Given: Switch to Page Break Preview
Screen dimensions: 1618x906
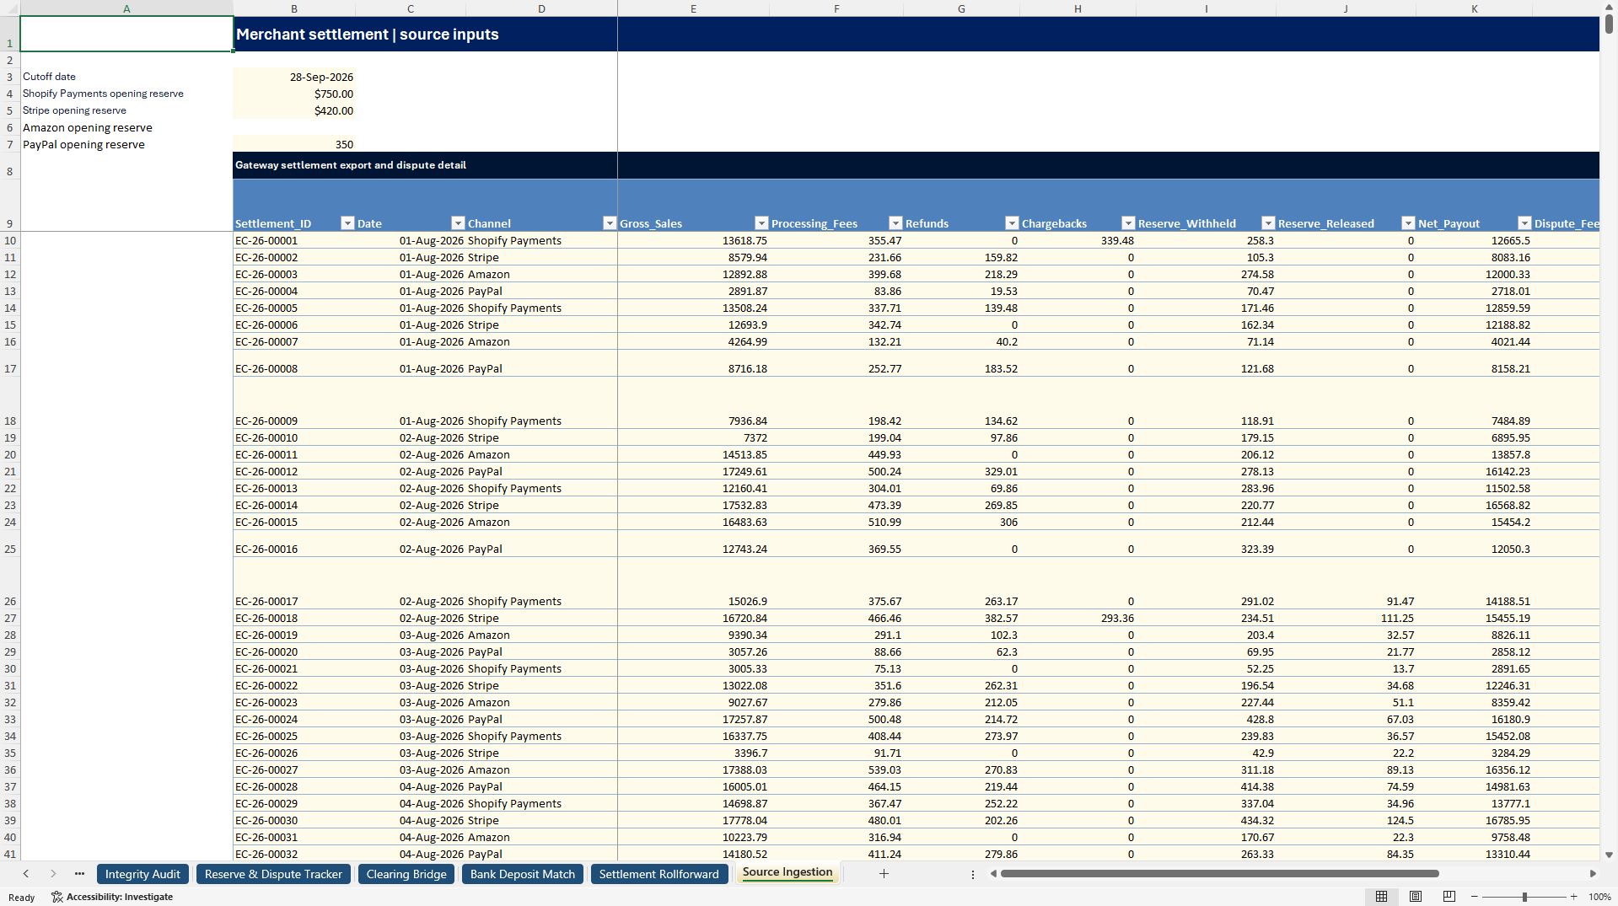Looking at the screenshot, I should [1449, 897].
